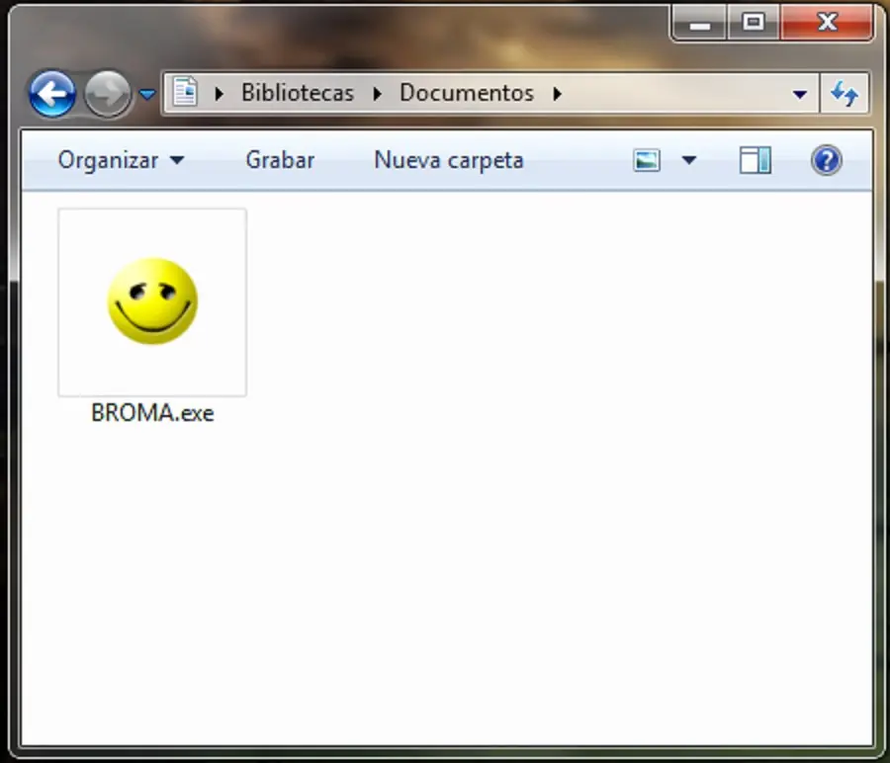Open the address bar history dropdown
This screenshot has width=890, height=763.
tap(800, 94)
